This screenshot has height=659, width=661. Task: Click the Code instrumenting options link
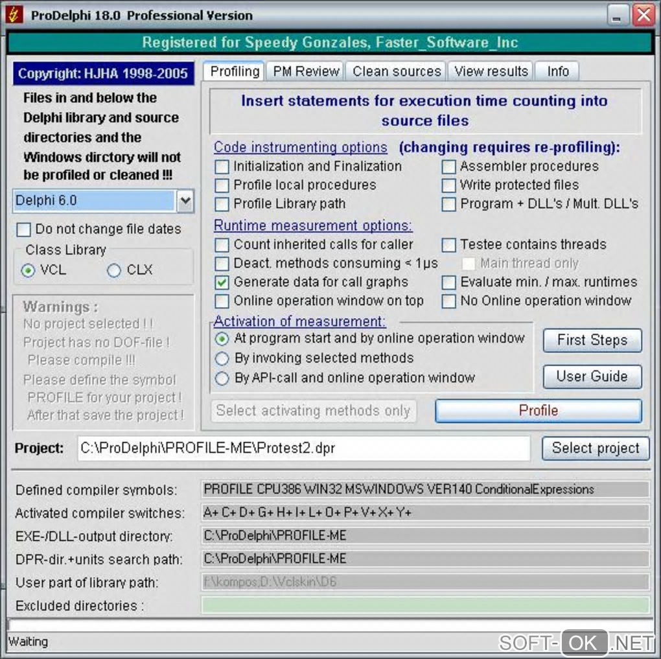(x=300, y=147)
